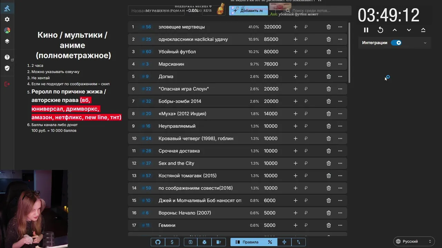
Task: Click the save lots icon at bottom
Action: tap(191, 242)
